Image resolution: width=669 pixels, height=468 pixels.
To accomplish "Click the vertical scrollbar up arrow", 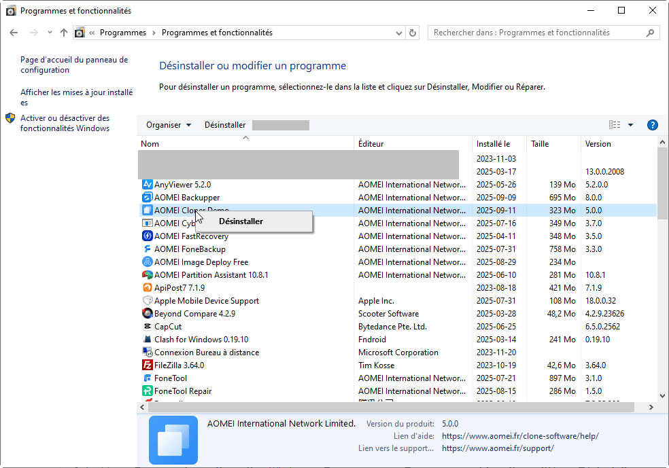I will click(x=662, y=142).
